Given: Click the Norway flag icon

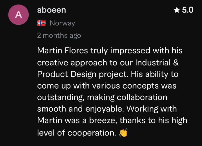Looking at the screenshot, I should [x=42, y=23].
